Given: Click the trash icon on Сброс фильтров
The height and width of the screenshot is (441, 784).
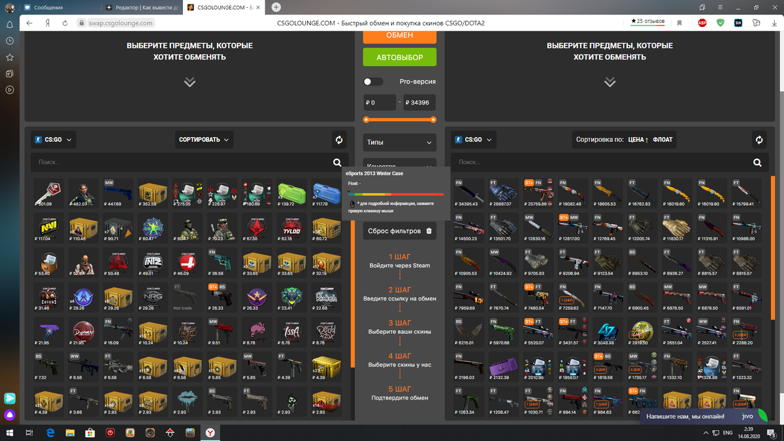Looking at the screenshot, I should click(x=429, y=231).
